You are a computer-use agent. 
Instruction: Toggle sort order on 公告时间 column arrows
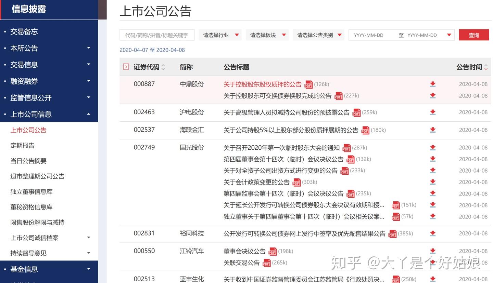(486, 67)
